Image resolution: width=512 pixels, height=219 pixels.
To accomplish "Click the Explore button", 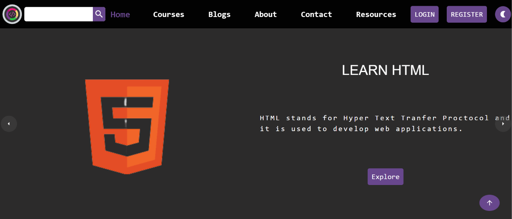I will tap(386, 176).
